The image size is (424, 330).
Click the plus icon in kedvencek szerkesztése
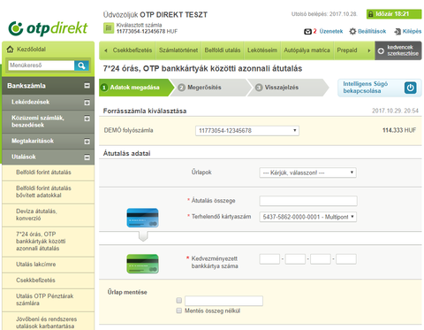pos(381,50)
